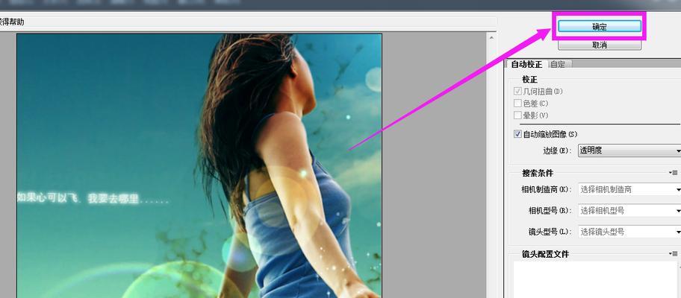
Task: Open the 搜索条件 panel flyout menu
Action: click(674, 172)
